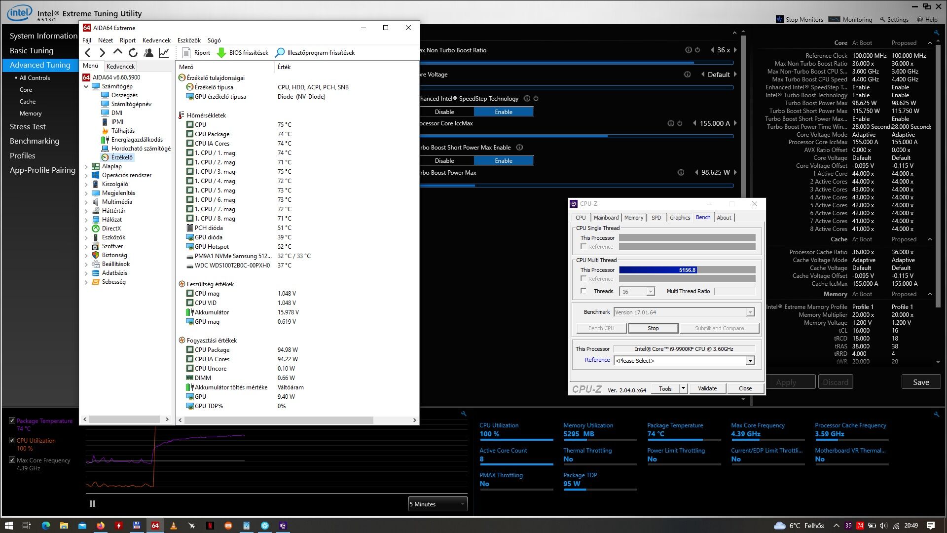Open Firefox from taskbar
The height and width of the screenshot is (533, 947).
pyautogui.click(x=101, y=526)
